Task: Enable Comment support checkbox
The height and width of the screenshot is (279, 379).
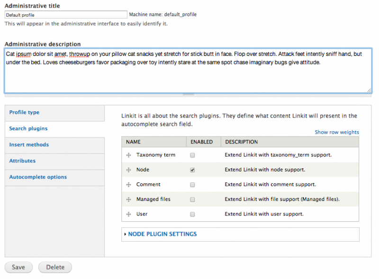Action: (x=192, y=184)
